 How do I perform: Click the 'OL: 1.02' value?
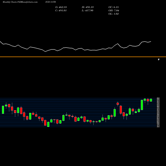(114, 14)
